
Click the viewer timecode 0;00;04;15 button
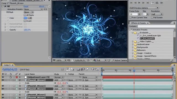(80, 60)
